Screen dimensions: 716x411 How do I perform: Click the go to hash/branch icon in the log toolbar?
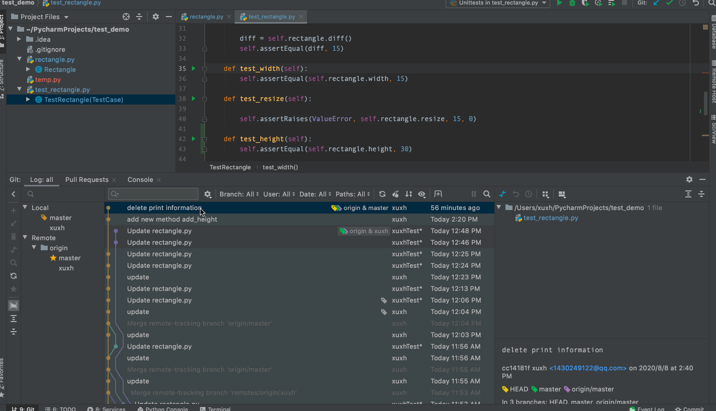(438, 194)
